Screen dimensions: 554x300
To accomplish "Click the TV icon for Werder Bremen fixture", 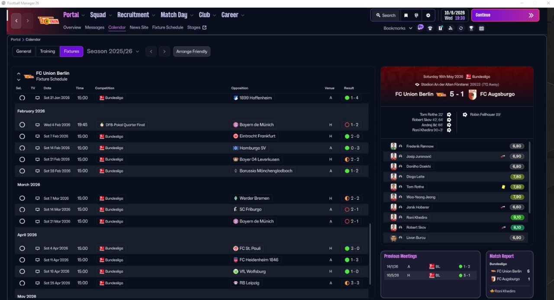I will [37, 198].
